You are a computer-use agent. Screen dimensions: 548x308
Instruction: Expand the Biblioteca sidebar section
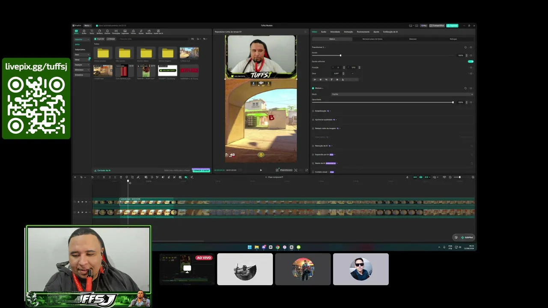[x=81, y=70]
